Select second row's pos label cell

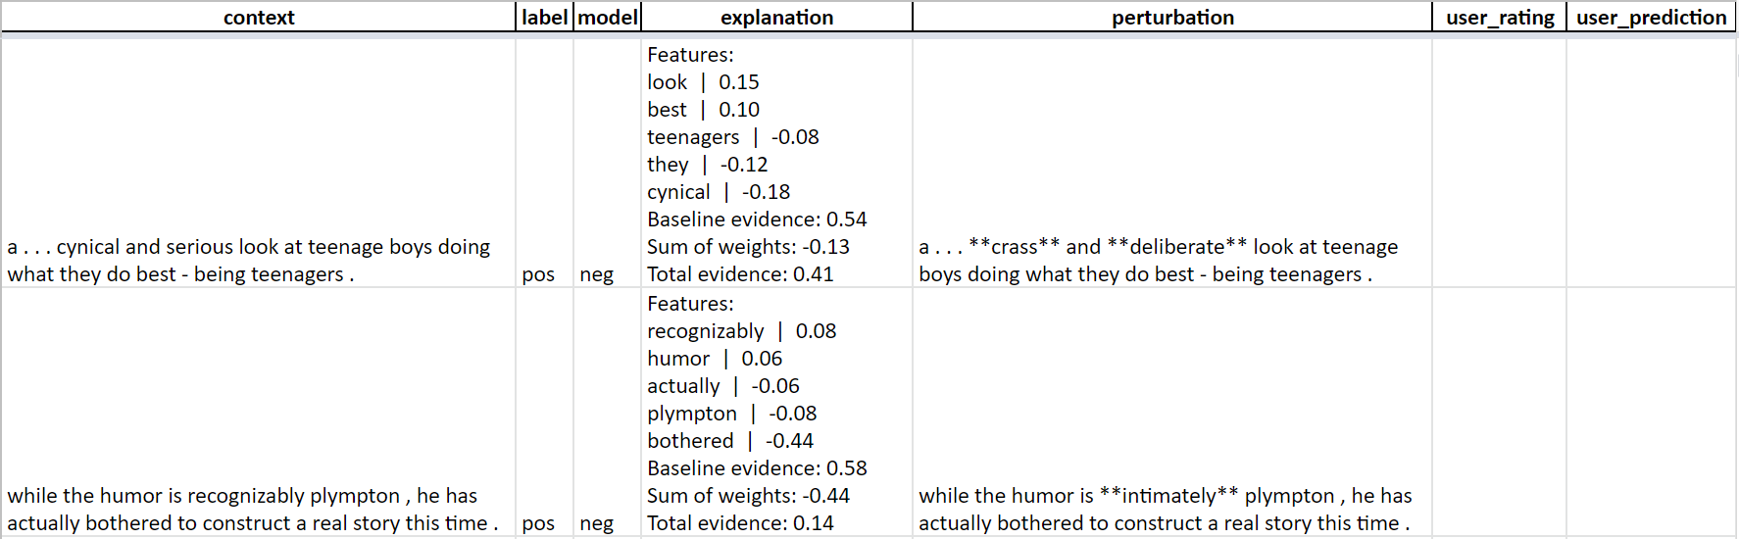coord(544,412)
